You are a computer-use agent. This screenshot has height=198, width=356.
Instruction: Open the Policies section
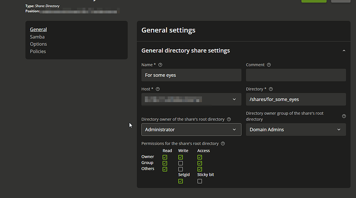38,51
